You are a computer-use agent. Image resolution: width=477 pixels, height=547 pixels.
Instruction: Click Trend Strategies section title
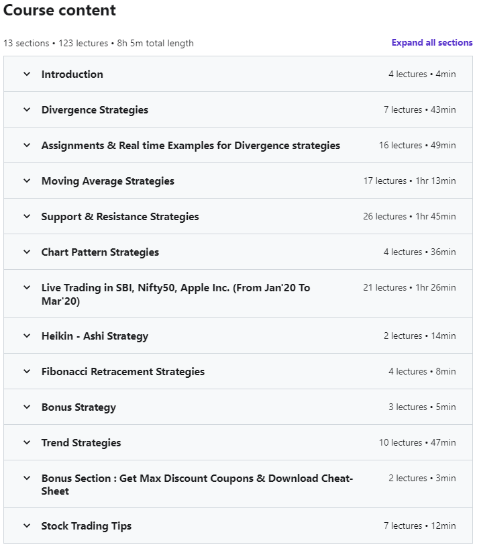point(81,443)
